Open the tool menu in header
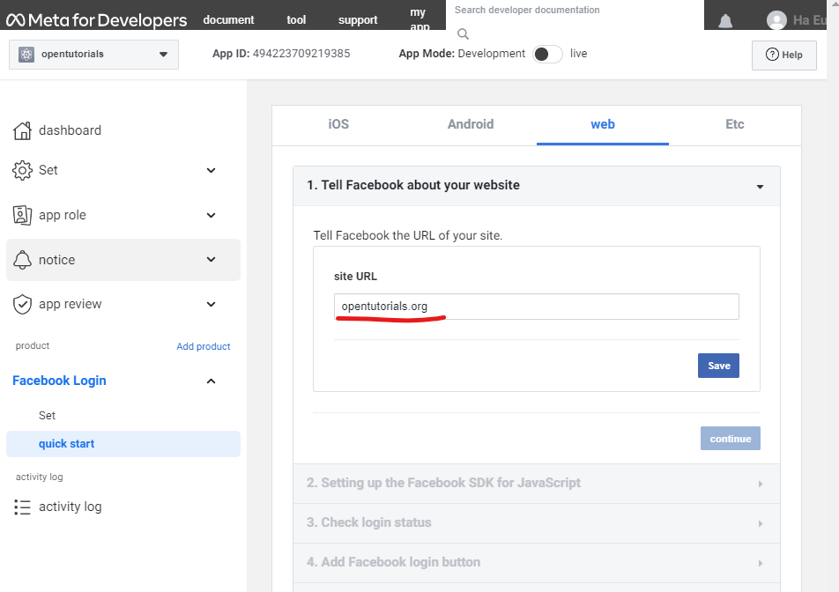Screen dimensions: 839x592 click(296, 20)
